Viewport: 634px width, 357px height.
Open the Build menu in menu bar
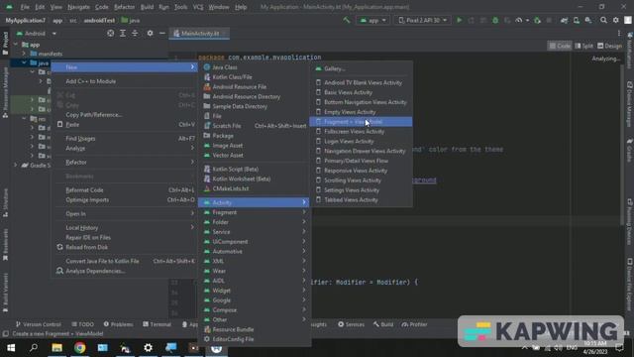point(147,7)
